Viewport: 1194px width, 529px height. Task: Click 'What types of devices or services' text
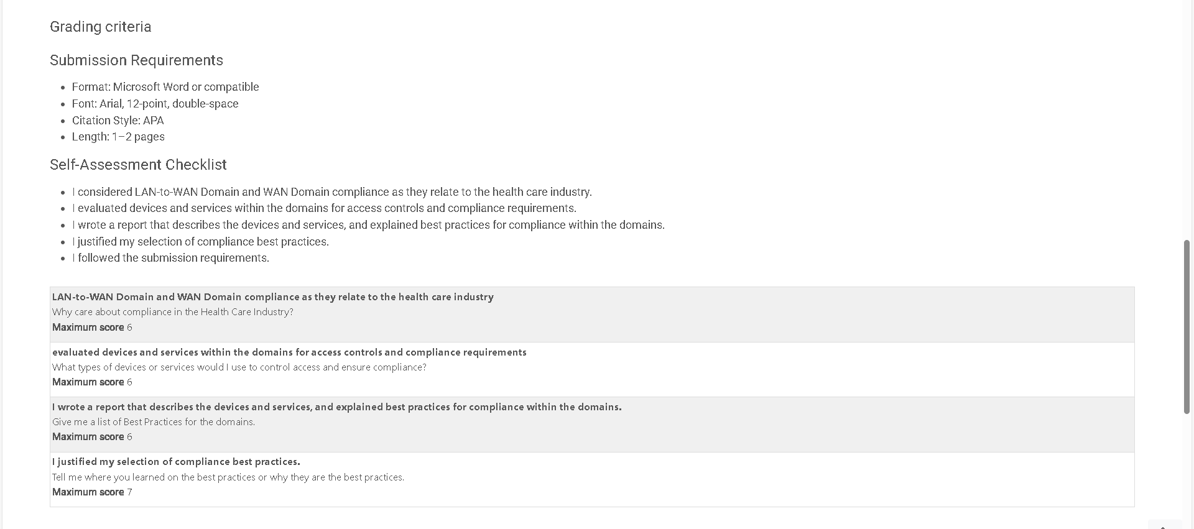(239, 367)
